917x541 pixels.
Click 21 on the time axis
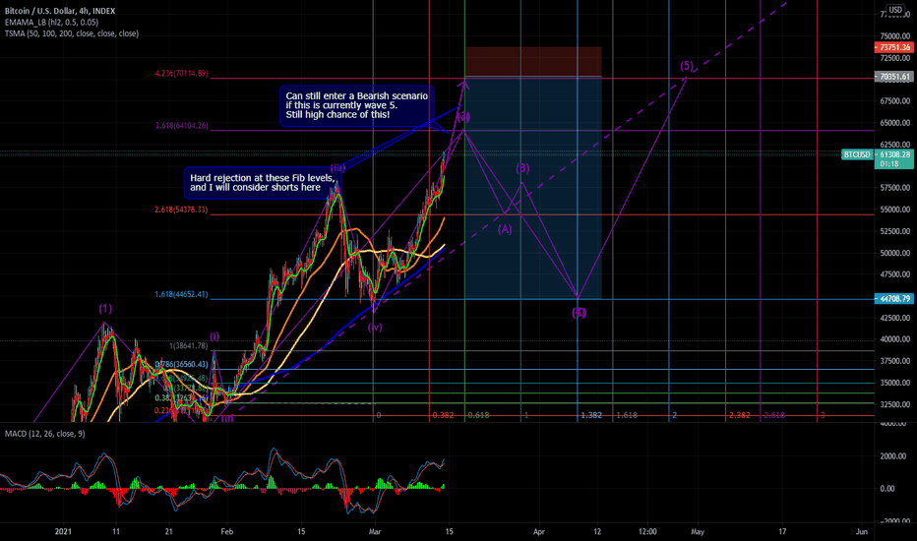tap(169, 531)
